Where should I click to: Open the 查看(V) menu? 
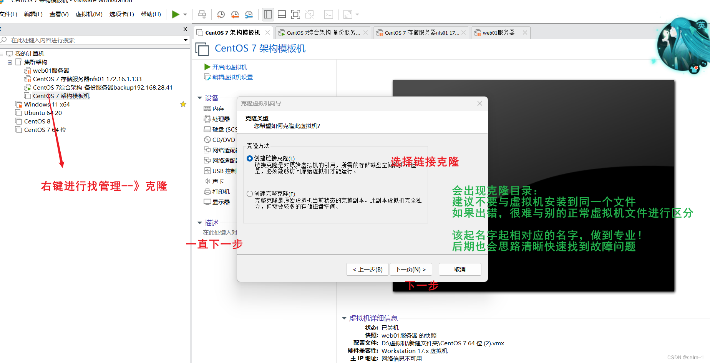59,14
